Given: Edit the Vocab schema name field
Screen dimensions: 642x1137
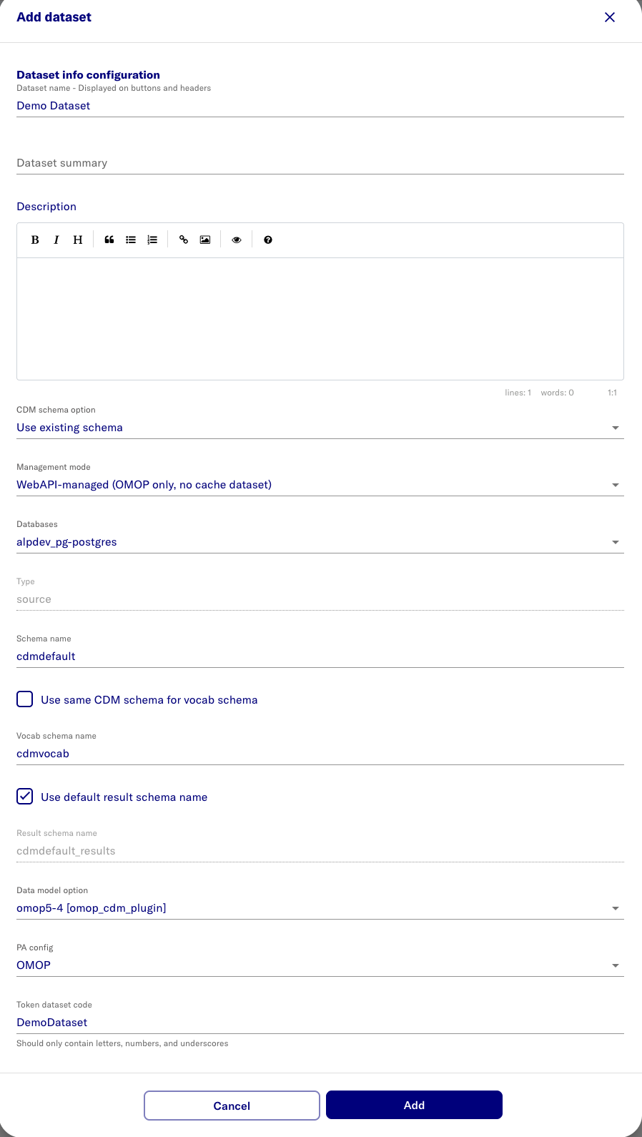Looking at the screenshot, I should coord(320,754).
